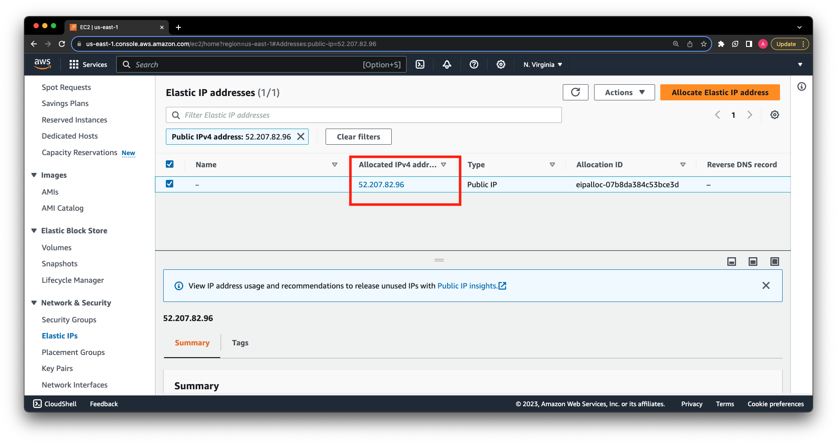
Task: Toggle the browser side panel icon
Action: pos(749,44)
